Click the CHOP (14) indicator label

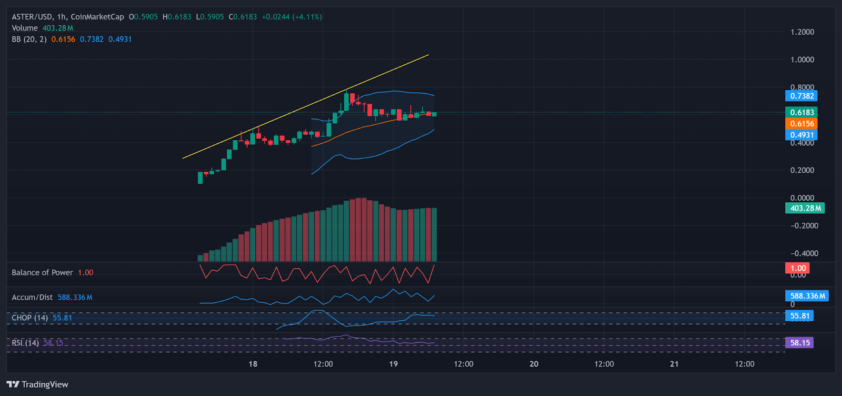tap(29, 318)
